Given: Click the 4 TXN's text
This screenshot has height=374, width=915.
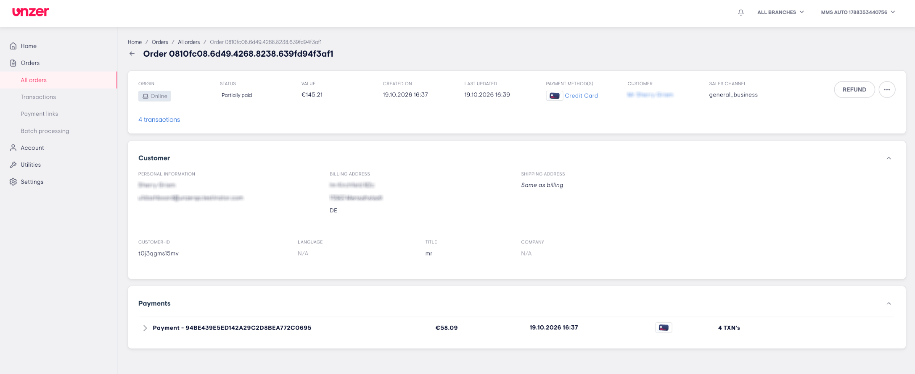Looking at the screenshot, I should (x=729, y=328).
